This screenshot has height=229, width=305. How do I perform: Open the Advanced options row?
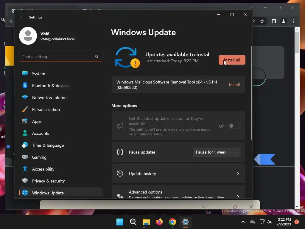click(x=178, y=192)
